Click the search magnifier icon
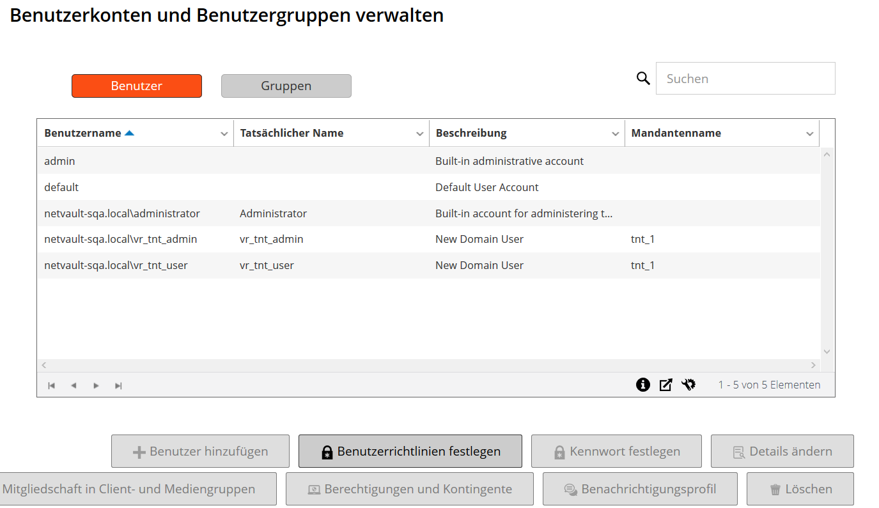 tap(643, 79)
